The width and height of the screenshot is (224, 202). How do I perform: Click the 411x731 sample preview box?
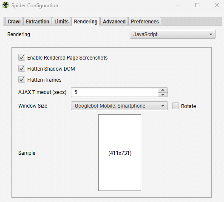[x=120, y=153]
